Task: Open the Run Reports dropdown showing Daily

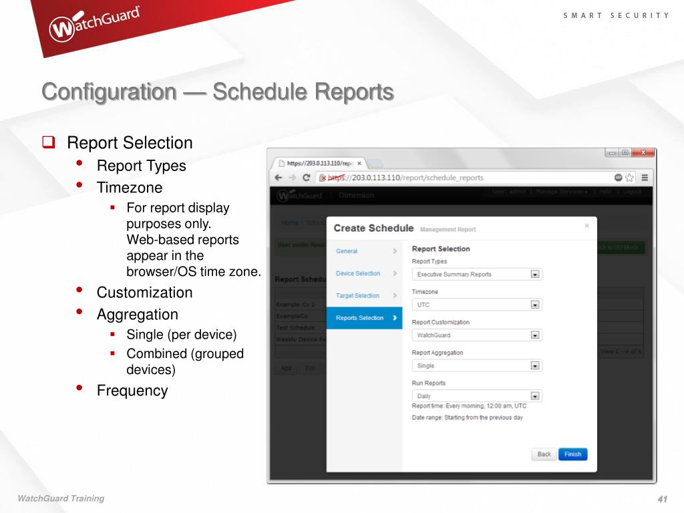Action: point(477,396)
